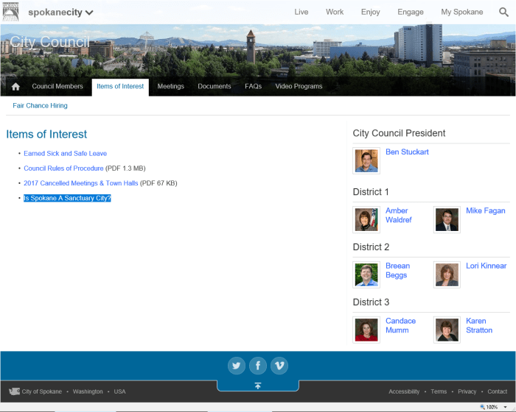Click the City Council home icon
This screenshot has width=516, height=412.
pos(15,87)
